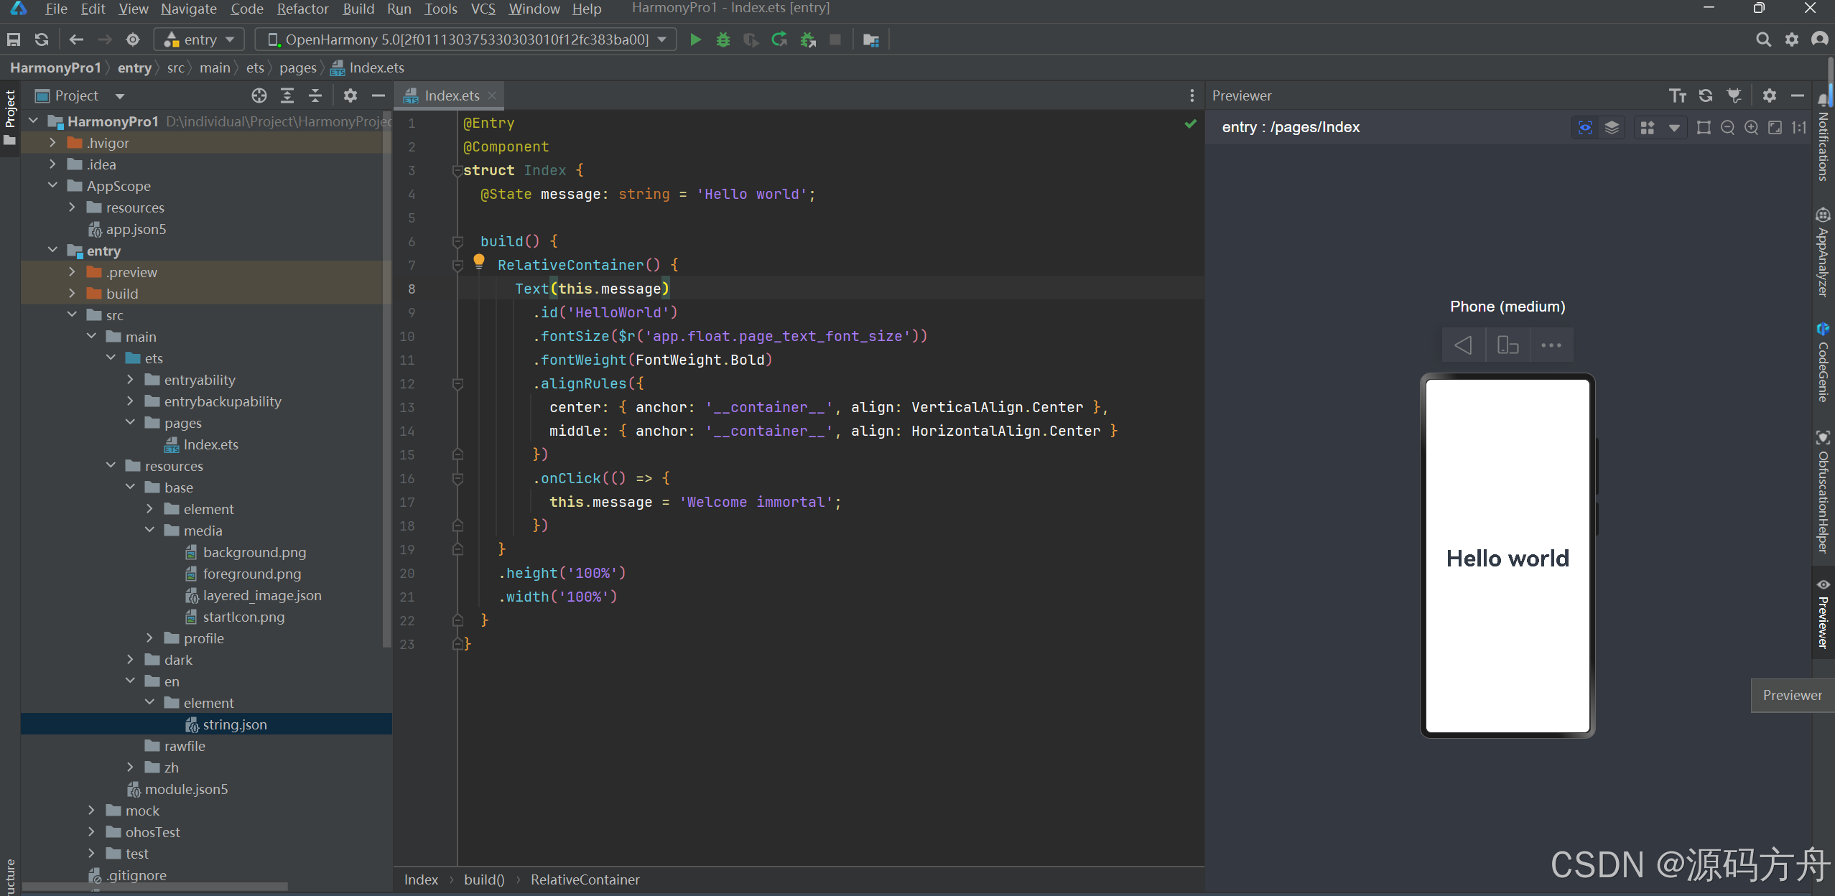Open the File menu

click(56, 9)
